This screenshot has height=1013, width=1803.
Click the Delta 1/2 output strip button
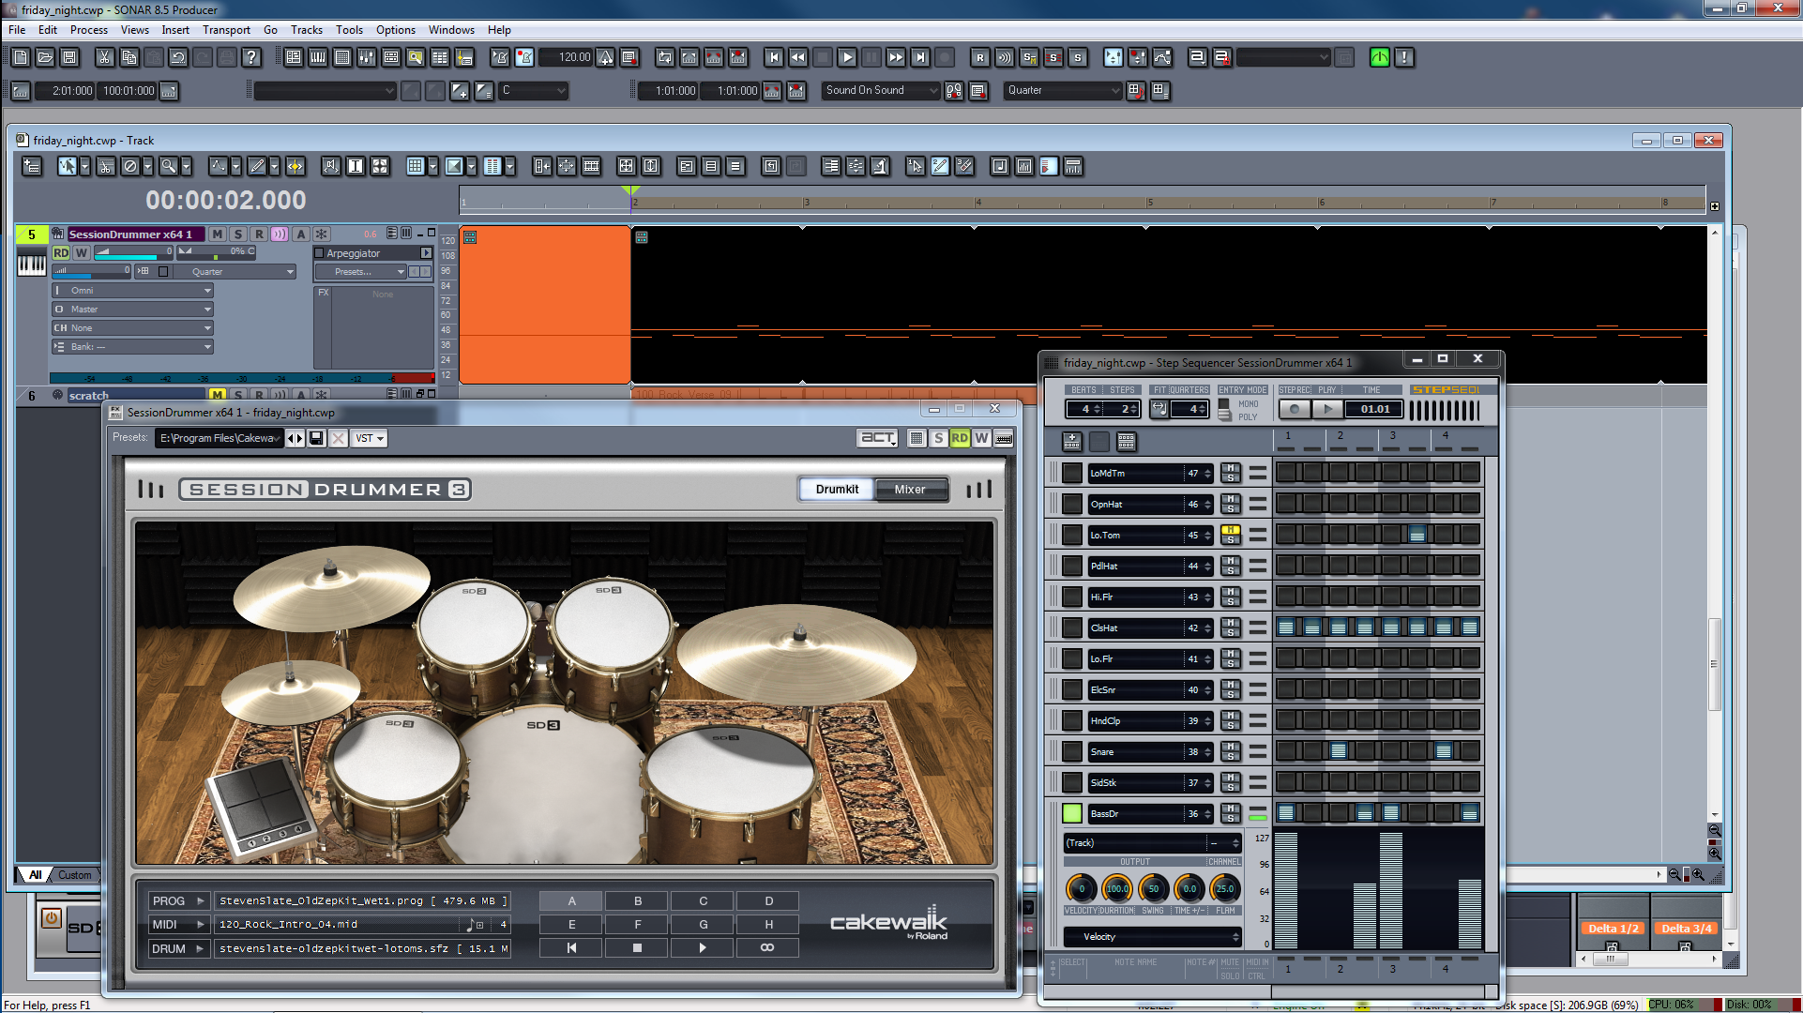(1613, 929)
